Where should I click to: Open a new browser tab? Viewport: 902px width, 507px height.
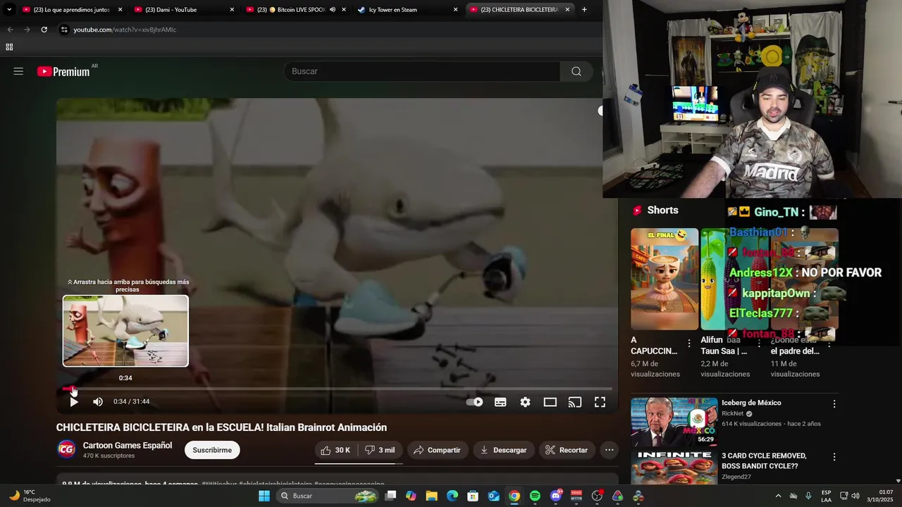tap(584, 10)
